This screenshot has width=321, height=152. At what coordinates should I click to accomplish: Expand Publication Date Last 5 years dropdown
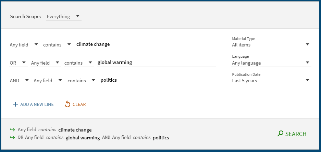(x=271, y=81)
